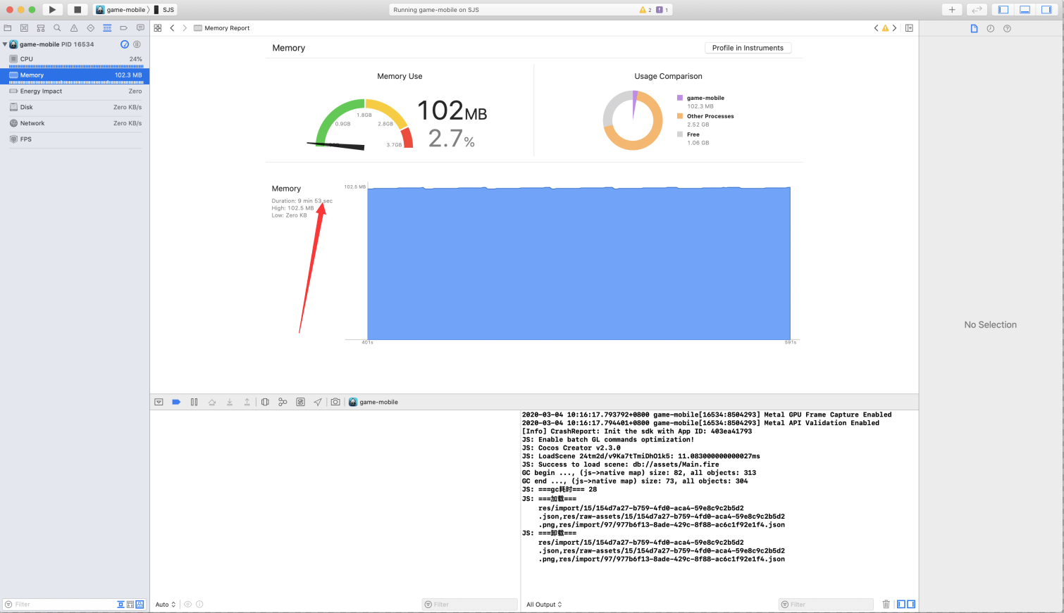Go back in editor history

(172, 28)
